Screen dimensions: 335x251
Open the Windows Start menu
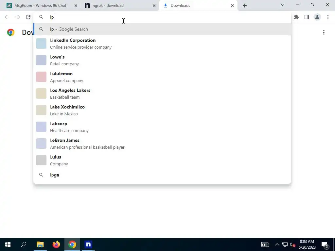click(x=8, y=244)
